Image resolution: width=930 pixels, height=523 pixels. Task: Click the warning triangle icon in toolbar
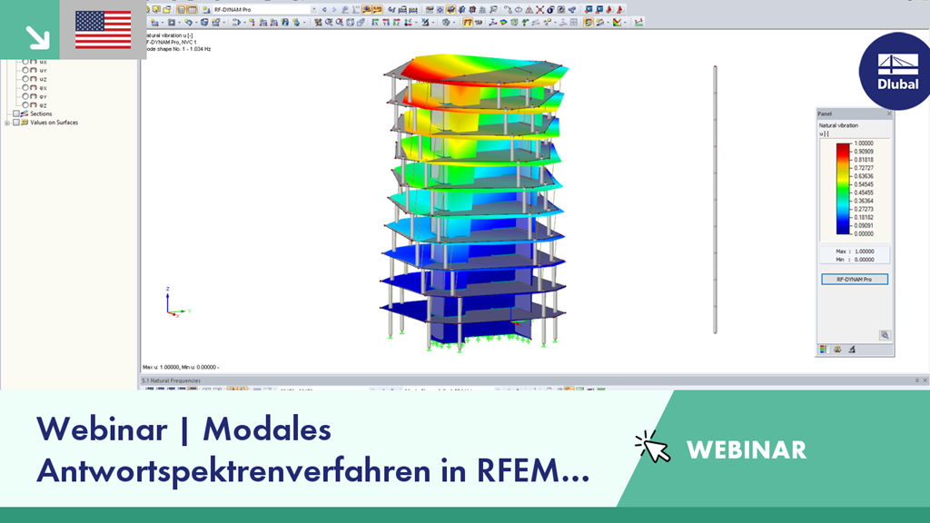tap(529, 9)
